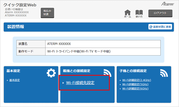Click the gear icon in 基本設定 panel
The width and height of the screenshot is (179, 107).
point(51,73)
